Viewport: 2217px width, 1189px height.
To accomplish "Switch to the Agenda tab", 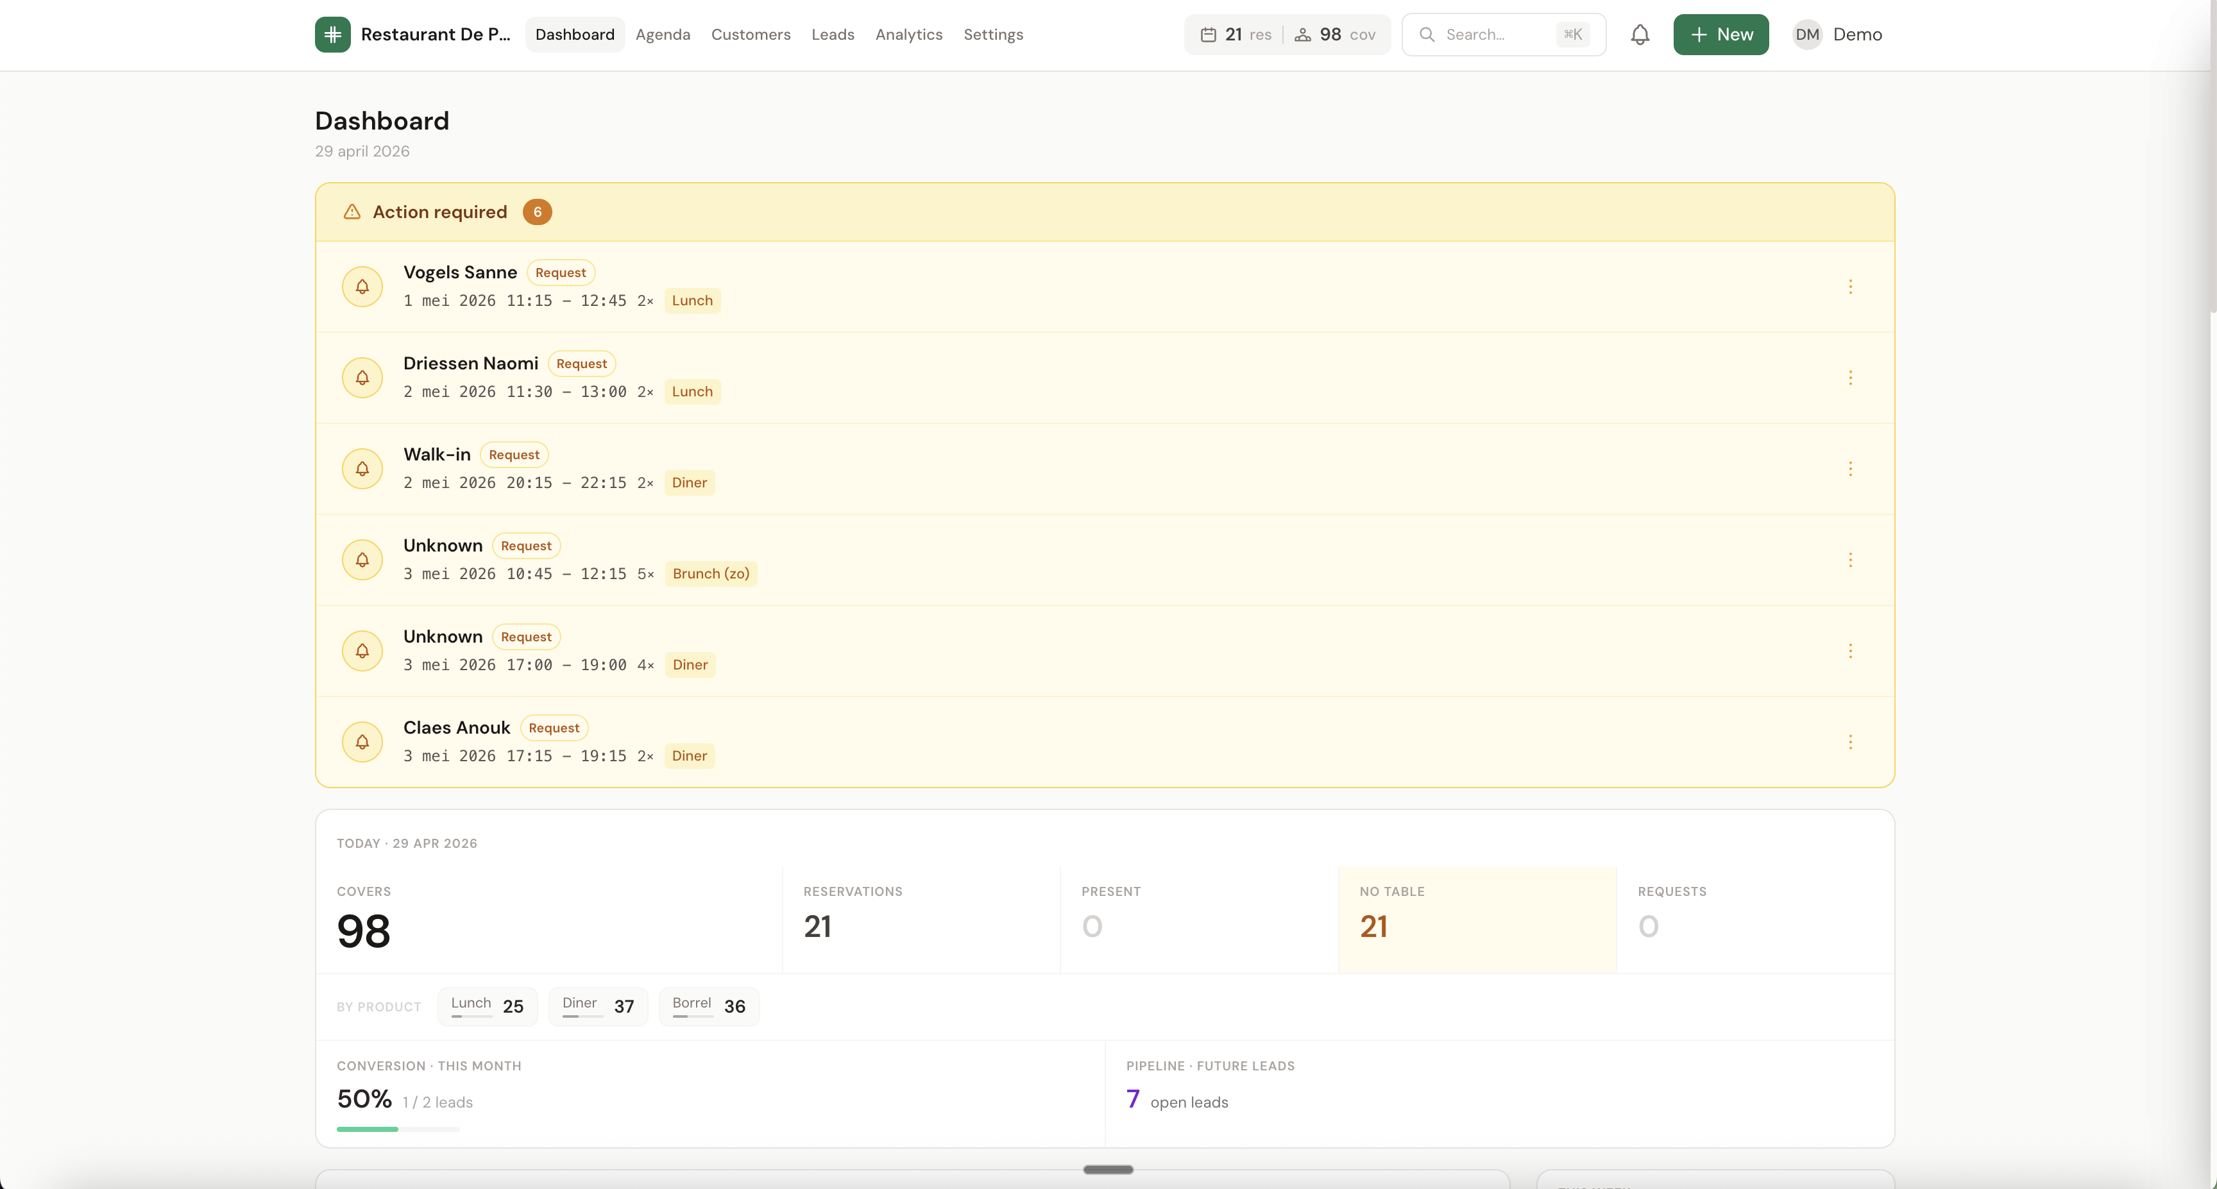I will pyautogui.click(x=663, y=35).
